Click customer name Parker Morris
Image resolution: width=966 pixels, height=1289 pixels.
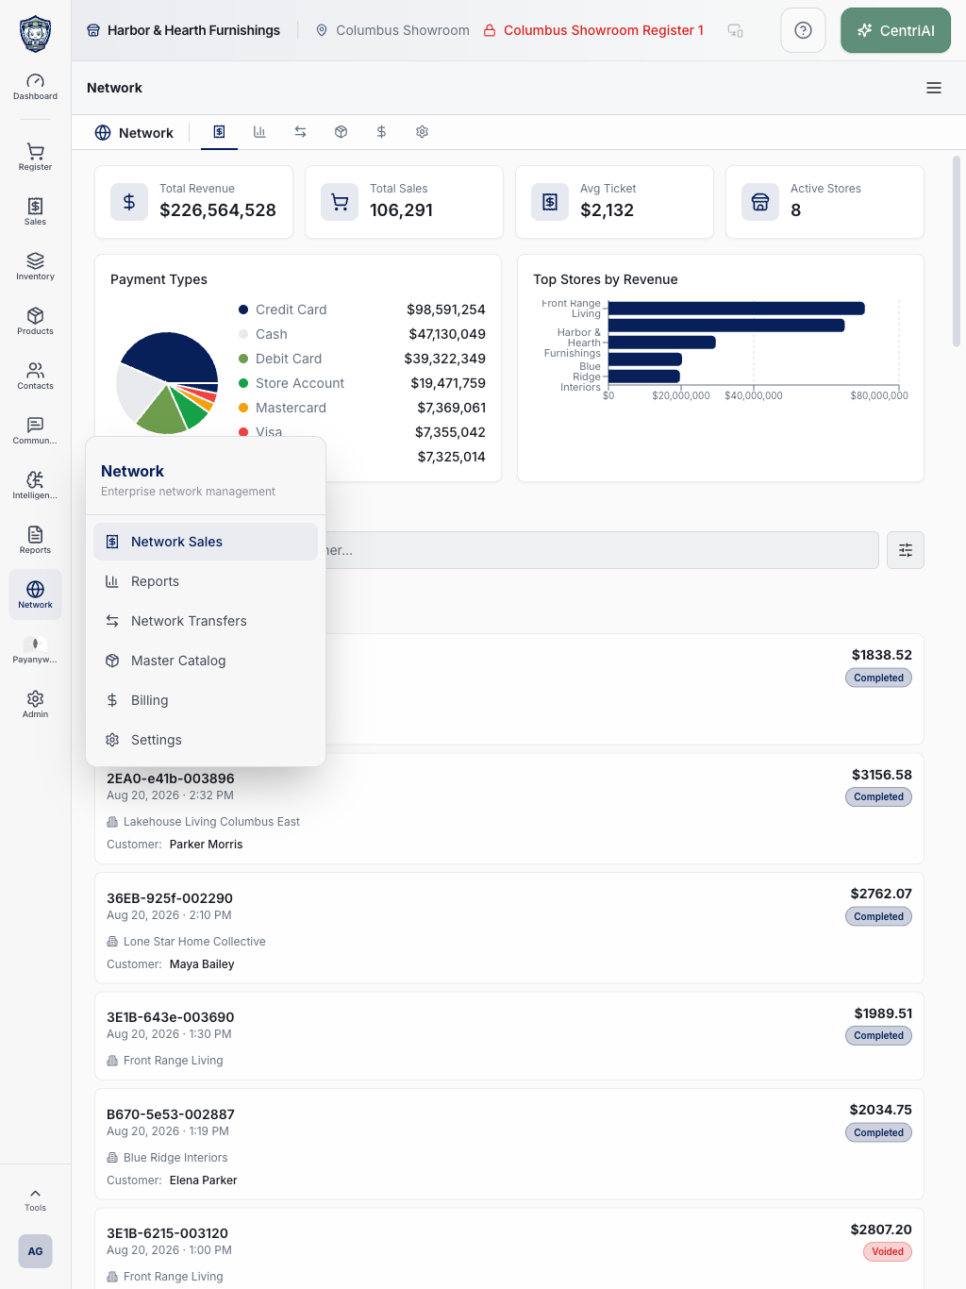(x=207, y=845)
